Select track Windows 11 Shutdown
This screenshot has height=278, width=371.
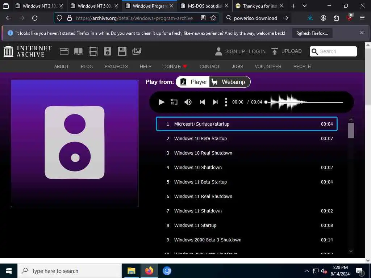[246, 211]
